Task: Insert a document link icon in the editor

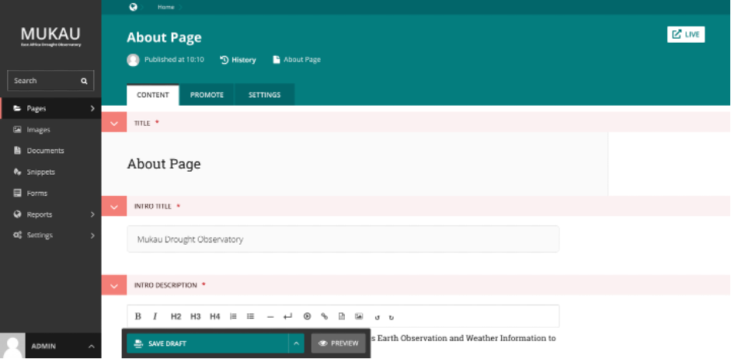Action: (x=342, y=316)
